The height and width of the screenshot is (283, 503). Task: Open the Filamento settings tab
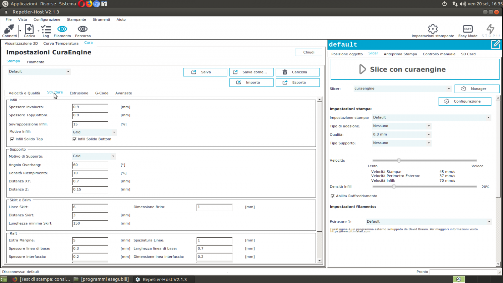[x=36, y=62]
